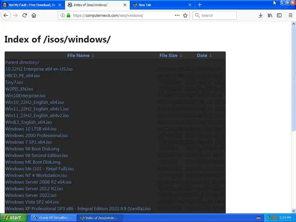296x222 pixels.
Task: Go back with the browser back arrow
Action: coord(6,16)
